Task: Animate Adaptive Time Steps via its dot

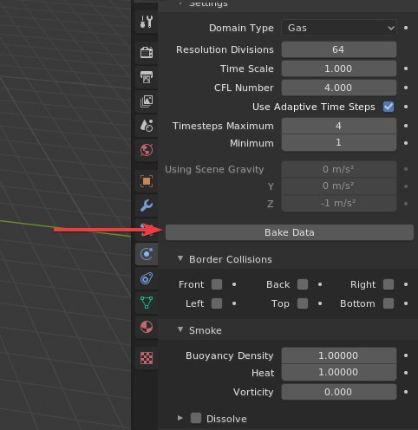Action: click(406, 107)
